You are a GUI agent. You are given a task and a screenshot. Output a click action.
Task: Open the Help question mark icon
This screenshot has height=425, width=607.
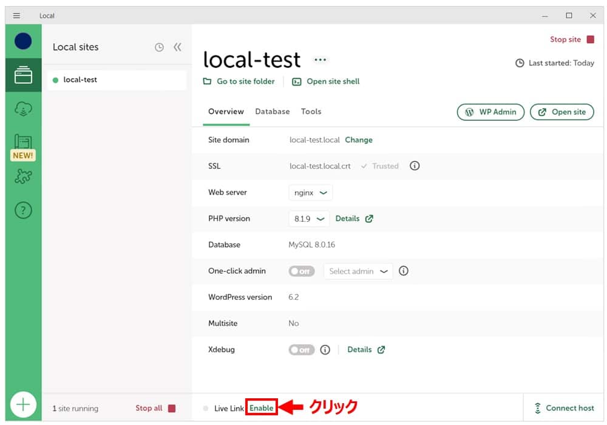tap(23, 210)
